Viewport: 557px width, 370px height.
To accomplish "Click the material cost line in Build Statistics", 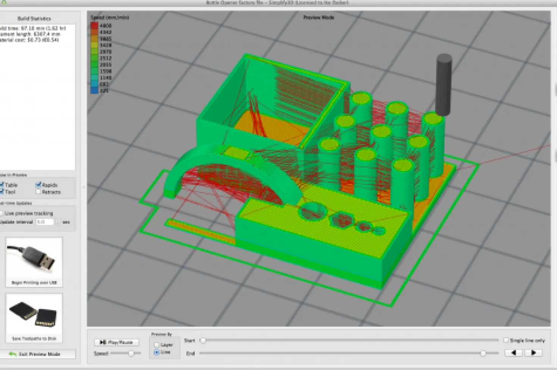I will (x=30, y=40).
